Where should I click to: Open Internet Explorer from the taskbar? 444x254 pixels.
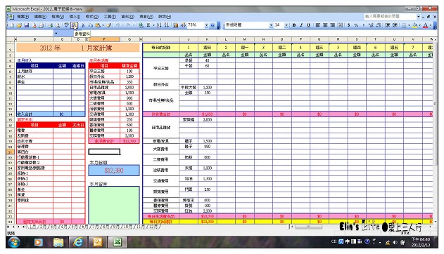(x=78, y=242)
